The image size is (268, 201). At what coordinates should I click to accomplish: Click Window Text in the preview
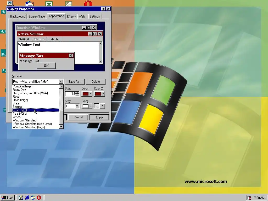(29, 44)
